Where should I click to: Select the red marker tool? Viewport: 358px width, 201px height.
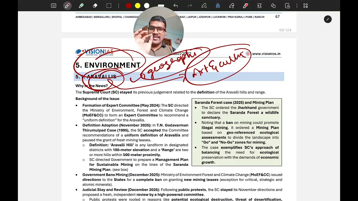245,6
